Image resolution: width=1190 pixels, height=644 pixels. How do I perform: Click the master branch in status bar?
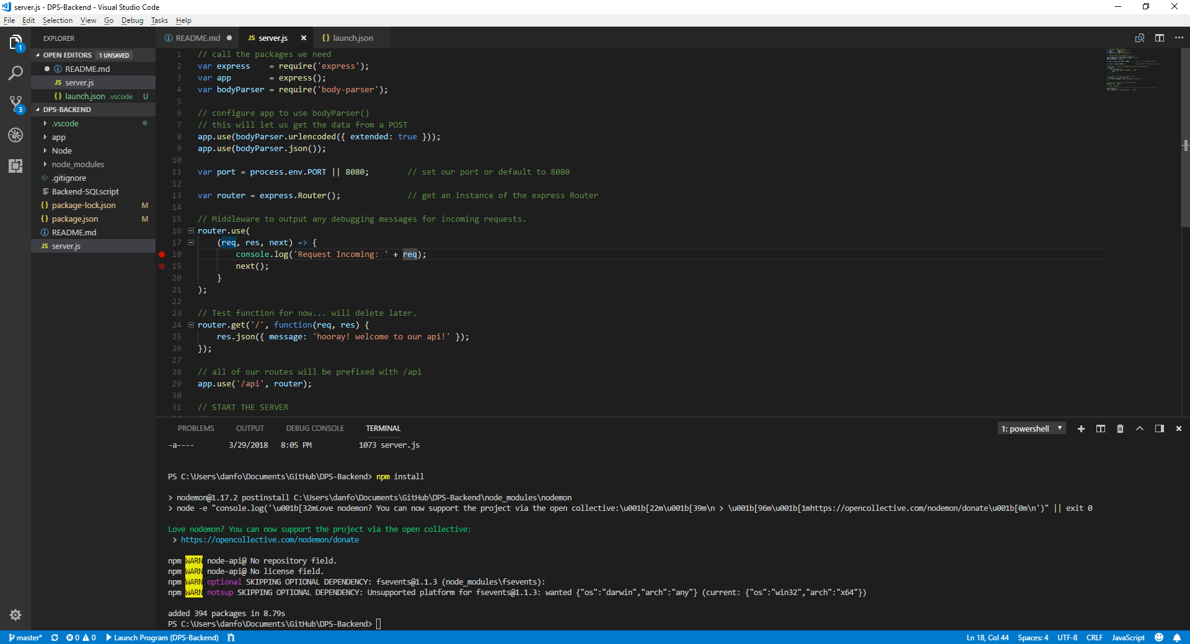pyautogui.click(x=25, y=637)
